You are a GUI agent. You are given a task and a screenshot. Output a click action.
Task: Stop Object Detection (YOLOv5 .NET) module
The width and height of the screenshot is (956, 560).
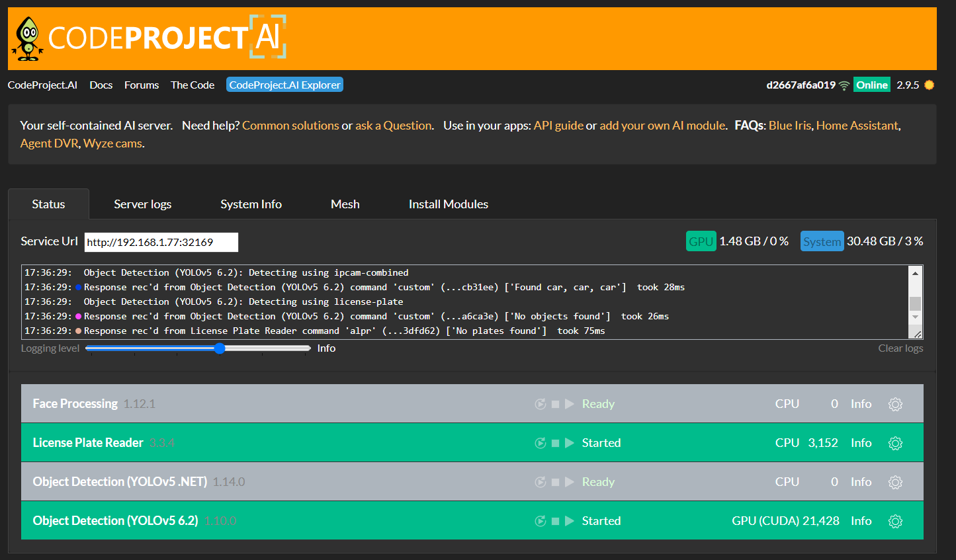(x=556, y=482)
